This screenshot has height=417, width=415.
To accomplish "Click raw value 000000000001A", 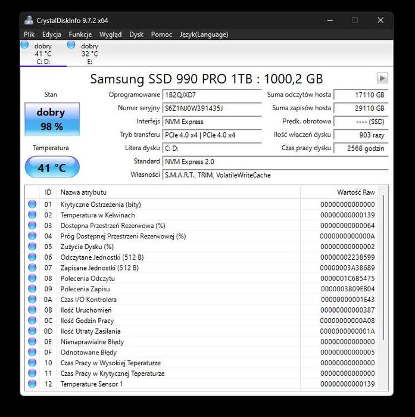I will (x=347, y=331).
